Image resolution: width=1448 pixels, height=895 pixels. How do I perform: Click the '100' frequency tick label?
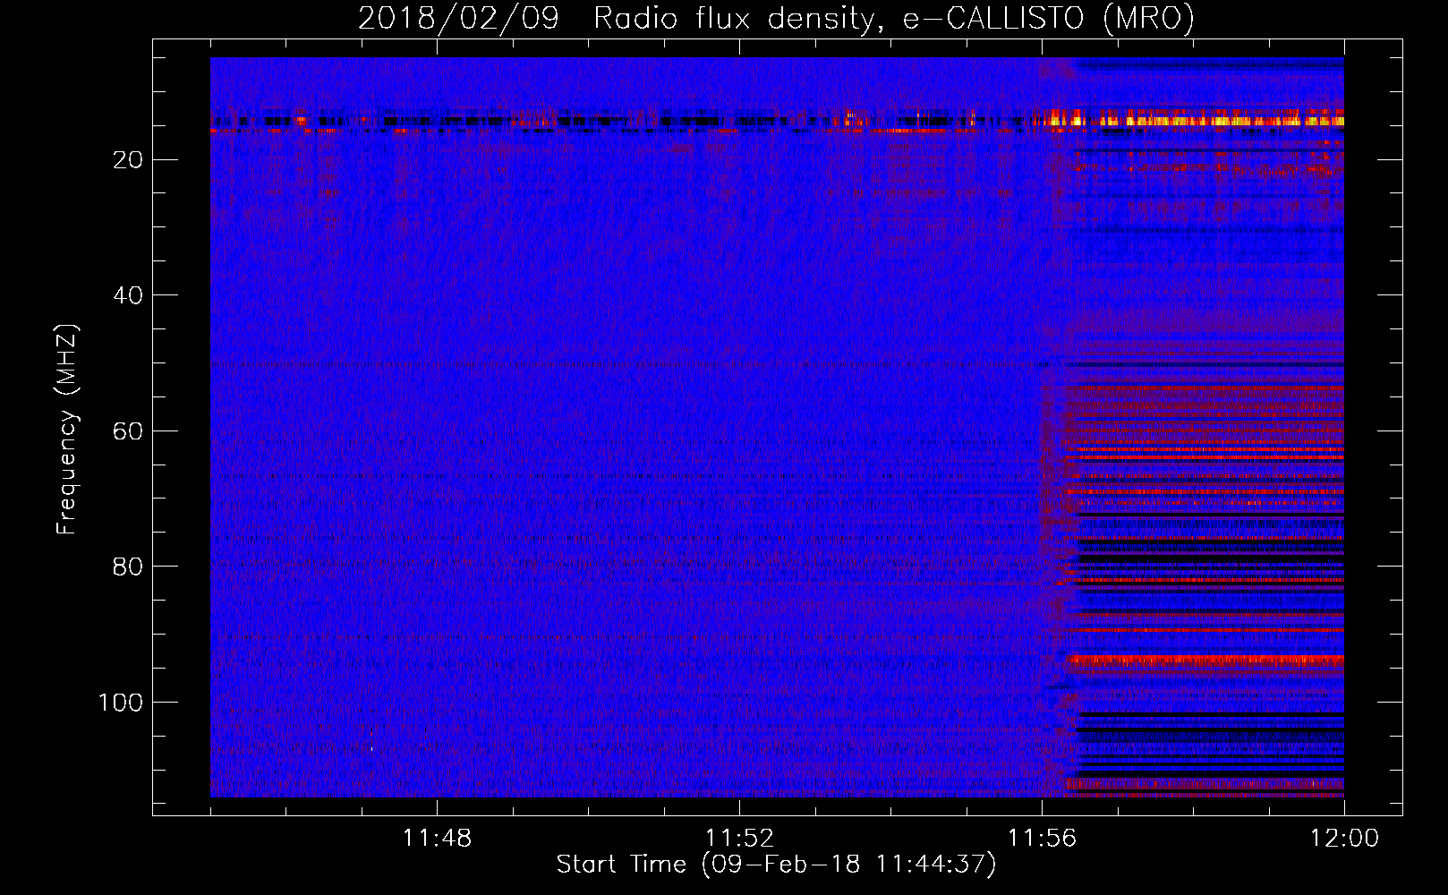(121, 703)
